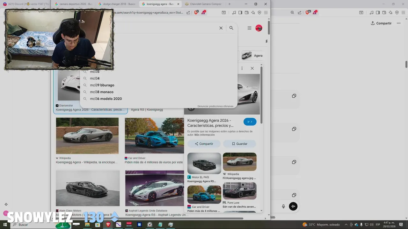The height and width of the screenshot is (229, 408).
Task: Switch to the Chevrolet Camaro: Comprar tab
Action: (203, 4)
